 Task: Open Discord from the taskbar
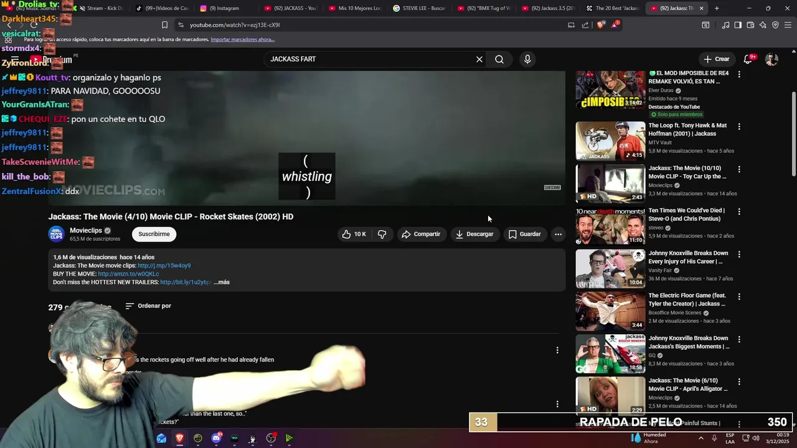216,438
